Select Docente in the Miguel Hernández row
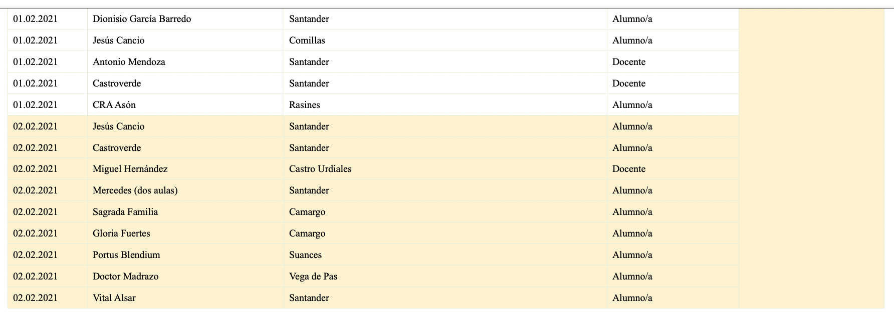Image resolution: width=894 pixels, height=317 pixels. [629, 169]
